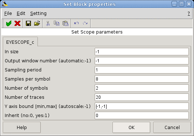Click the undo arrow icon
The width and height of the screenshot is (194, 136).
tap(76, 23)
